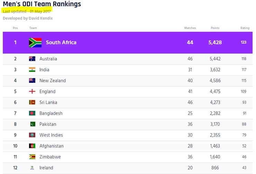Click the Matches column header

pyautogui.click(x=190, y=28)
